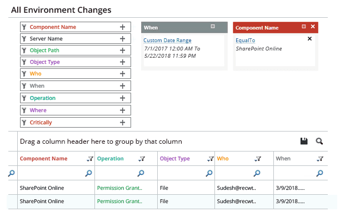Screen dimensions: 340x212
Task: Click the EqualTo operator link
Action: (x=245, y=41)
